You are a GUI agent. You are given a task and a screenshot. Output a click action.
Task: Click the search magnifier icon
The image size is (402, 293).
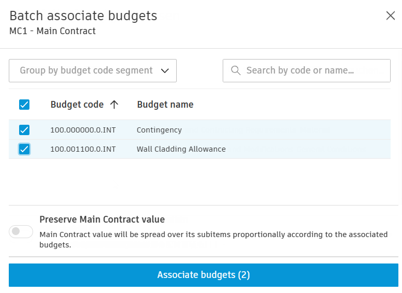click(236, 70)
